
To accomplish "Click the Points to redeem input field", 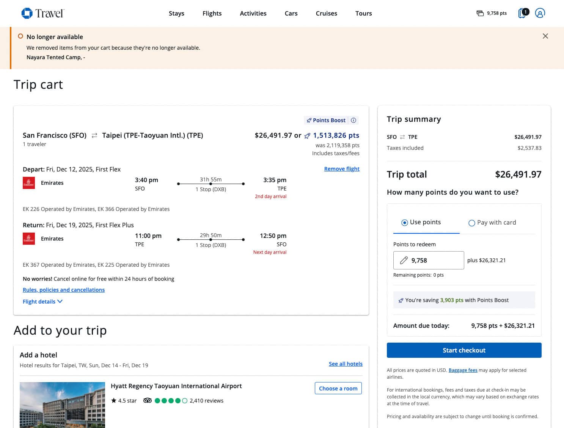I will [429, 260].
